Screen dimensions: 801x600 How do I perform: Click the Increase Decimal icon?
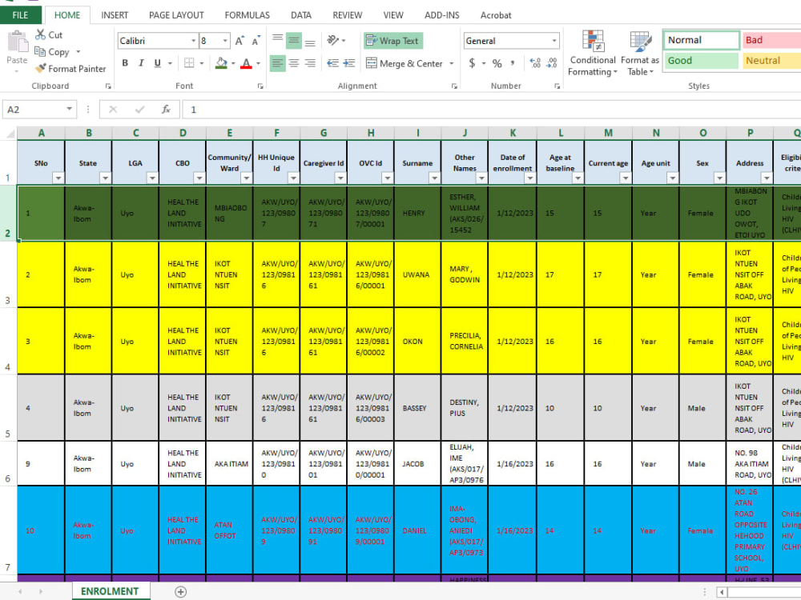(535, 63)
